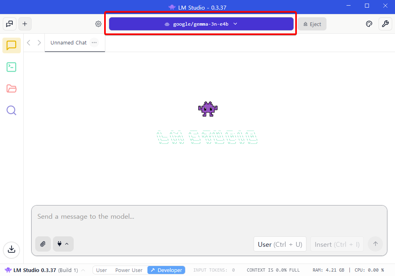Open the Unnamed Chat three-dot menu
Viewport: 395px width, 276px height.
coord(94,42)
